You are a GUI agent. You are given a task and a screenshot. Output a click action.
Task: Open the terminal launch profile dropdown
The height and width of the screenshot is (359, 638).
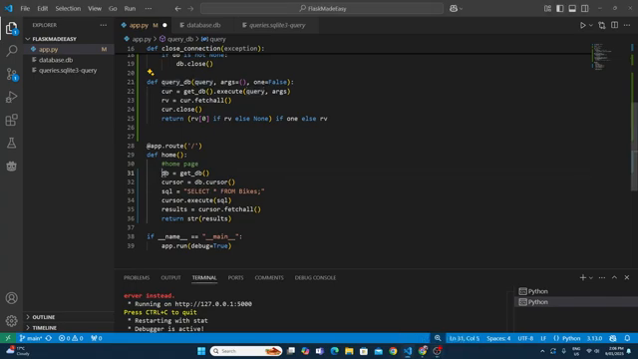591,277
